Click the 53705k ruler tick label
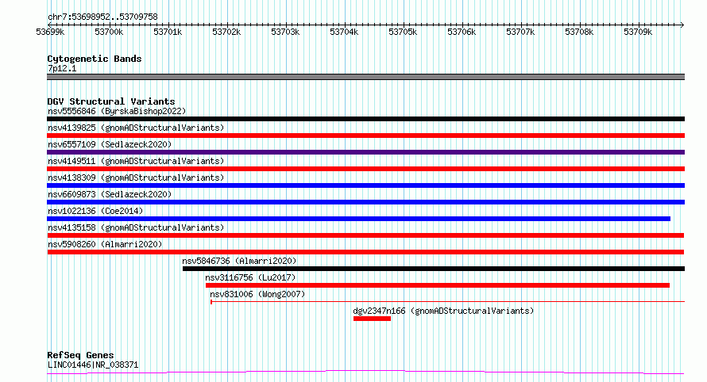Screen dimensions: 707x382 pos(403,32)
